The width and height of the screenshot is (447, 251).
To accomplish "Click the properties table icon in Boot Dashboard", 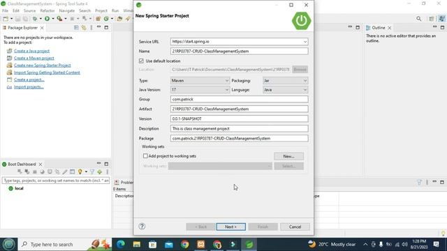I will (72, 172).
